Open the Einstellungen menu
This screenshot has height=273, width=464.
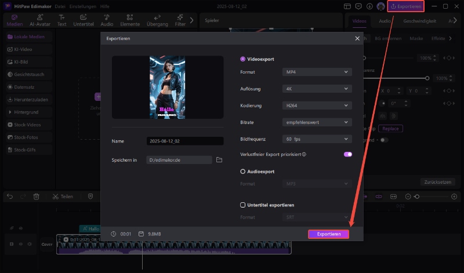click(x=82, y=6)
